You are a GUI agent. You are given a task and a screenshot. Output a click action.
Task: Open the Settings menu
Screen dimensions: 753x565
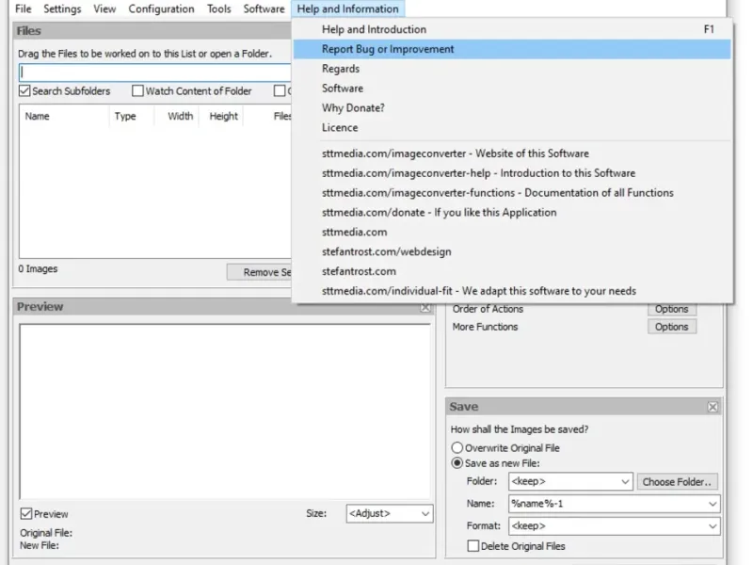click(62, 8)
